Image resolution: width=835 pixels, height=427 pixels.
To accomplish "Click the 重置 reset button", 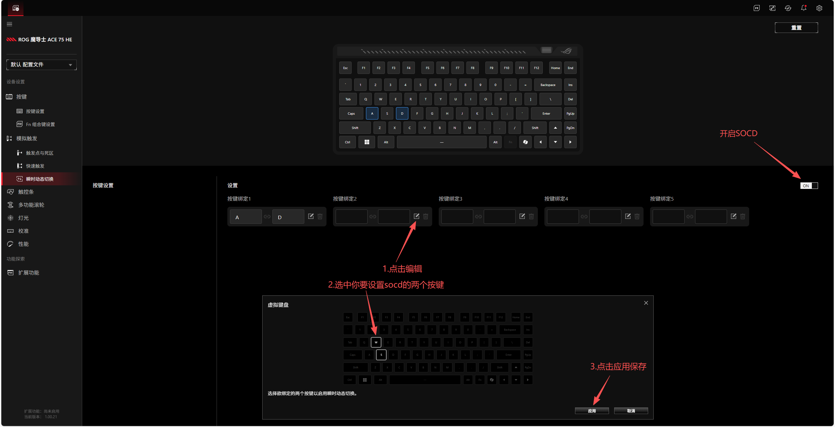I will (x=797, y=28).
